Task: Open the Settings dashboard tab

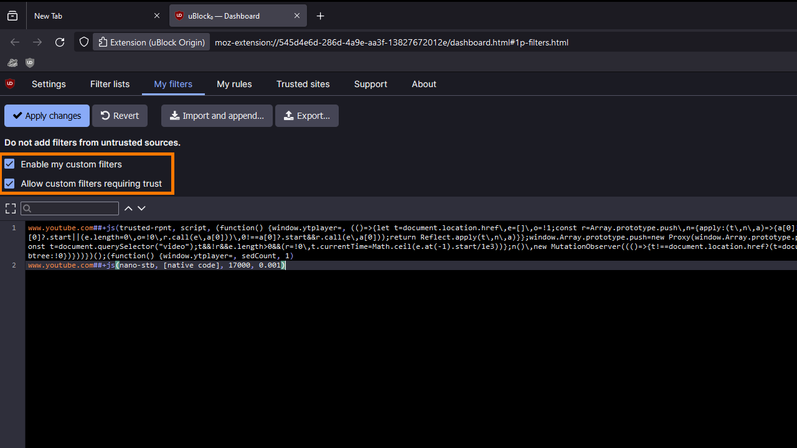Action: [49, 84]
